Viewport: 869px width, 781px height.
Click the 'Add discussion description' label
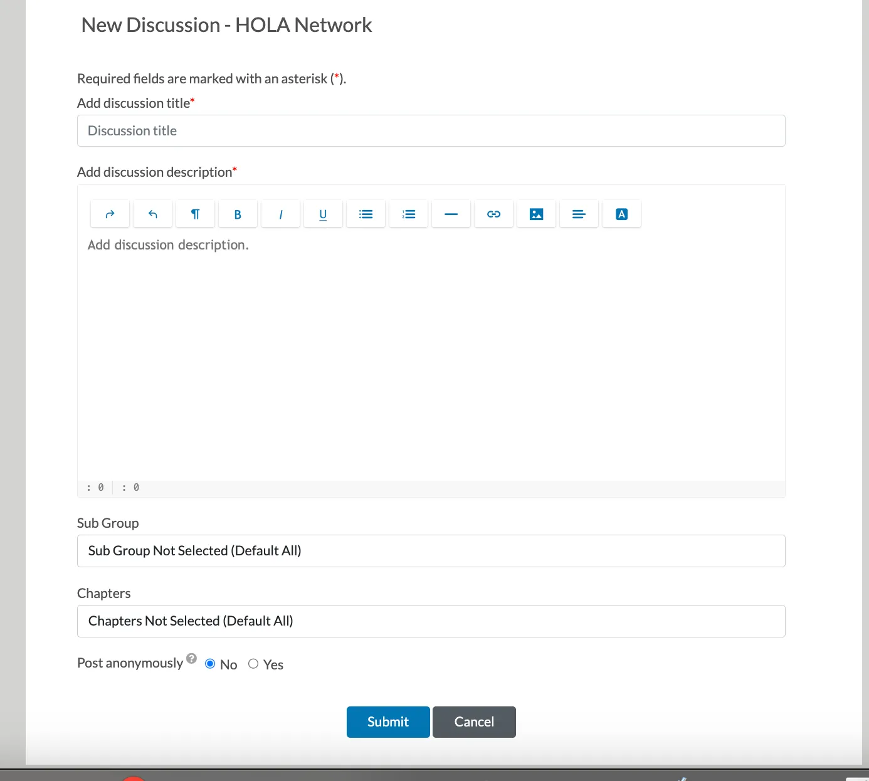tap(157, 172)
